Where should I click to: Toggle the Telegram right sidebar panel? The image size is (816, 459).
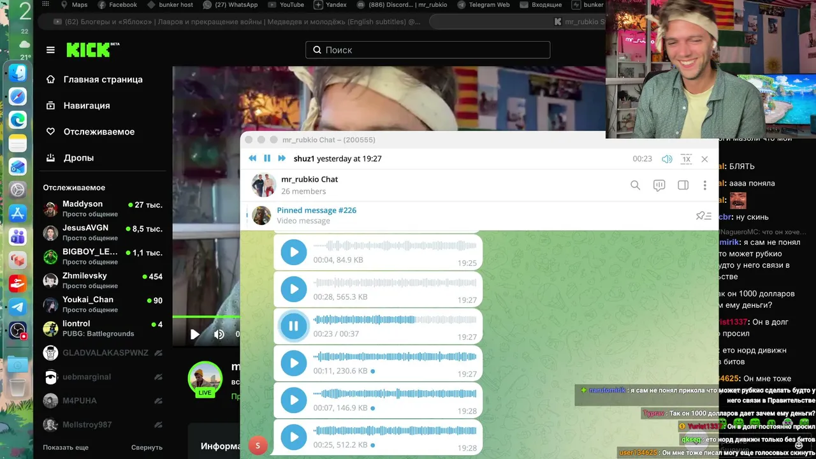pyautogui.click(x=683, y=185)
